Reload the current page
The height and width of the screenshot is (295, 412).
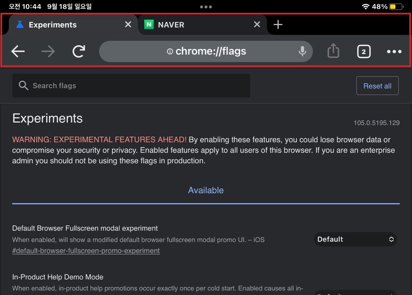tap(79, 51)
